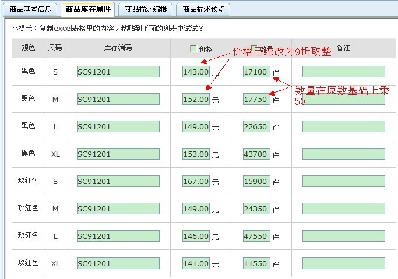The height and width of the screenshot is (279, 398).
Task: Focus the remark field in 黑色 XL row
Action: coord(343,154)
